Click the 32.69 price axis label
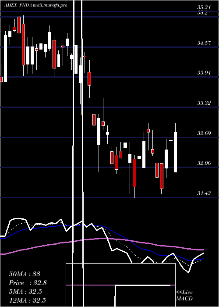219x307 pixels. point(204,133)
